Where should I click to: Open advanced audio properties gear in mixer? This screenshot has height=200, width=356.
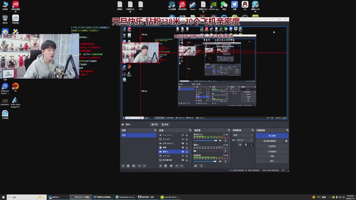click(196, 166)
